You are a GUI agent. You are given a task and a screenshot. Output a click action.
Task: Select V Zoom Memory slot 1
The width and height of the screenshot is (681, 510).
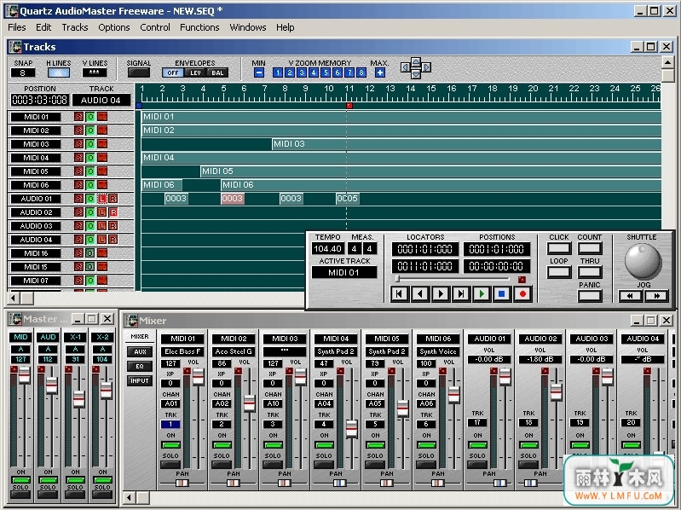pos(278,72)
